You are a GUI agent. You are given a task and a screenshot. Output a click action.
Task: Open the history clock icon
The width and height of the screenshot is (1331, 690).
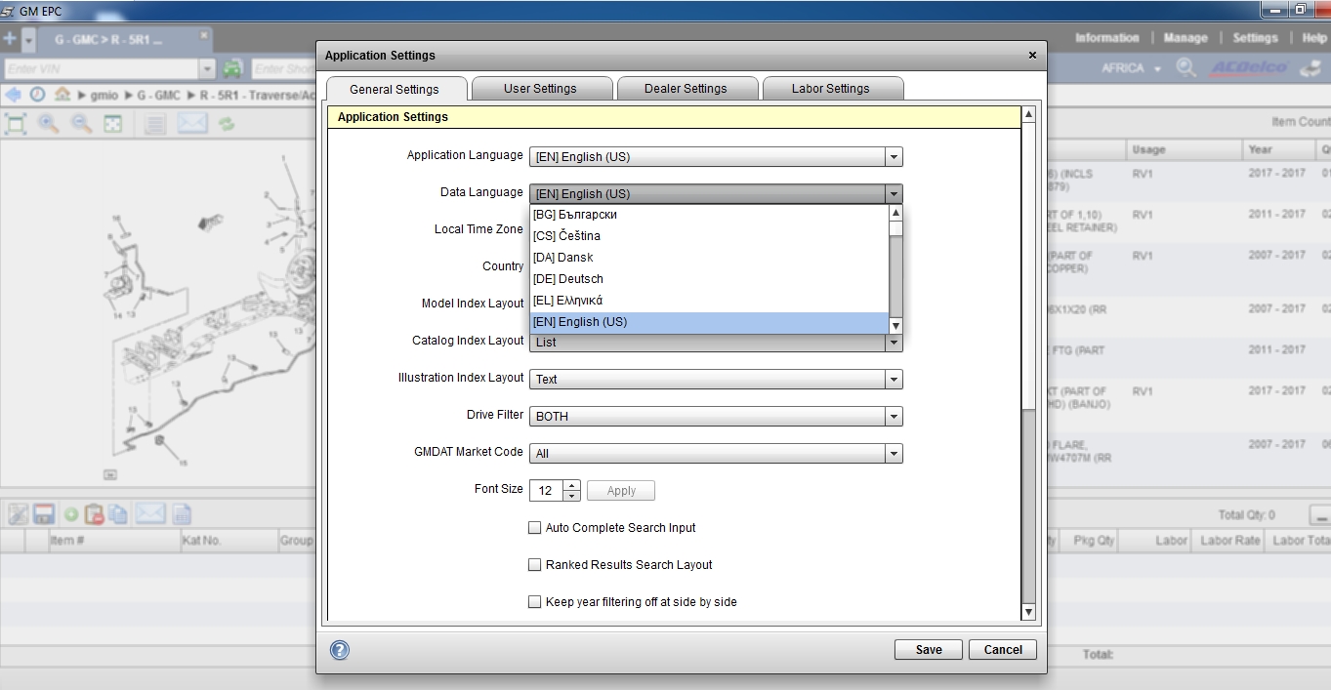[x=37, y=95]
